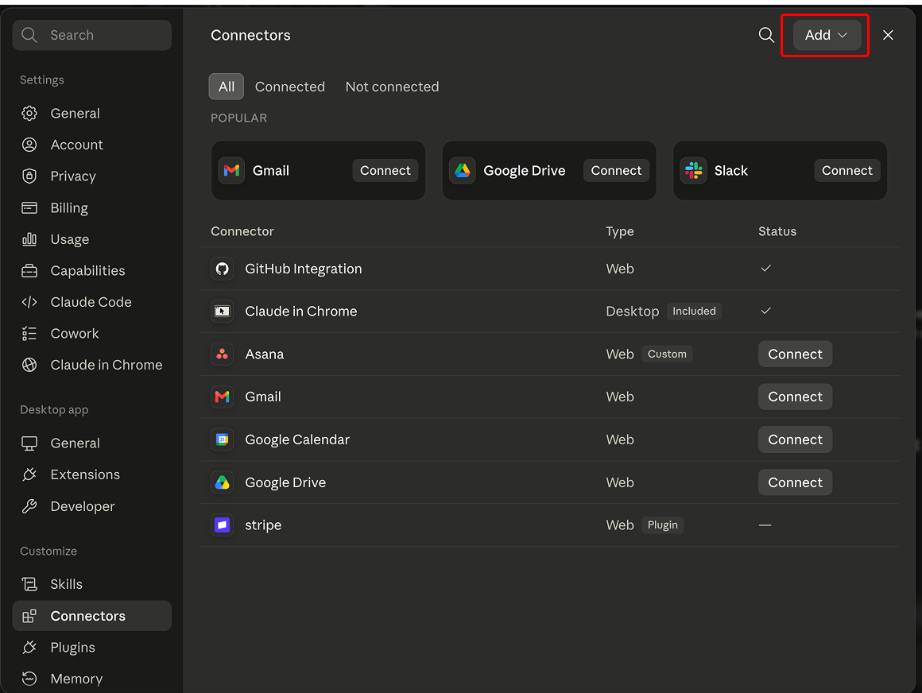This screenshot has height=693, width=922.
Task: Click the stripe connector row icon
Action: click(x=223, y=525)
